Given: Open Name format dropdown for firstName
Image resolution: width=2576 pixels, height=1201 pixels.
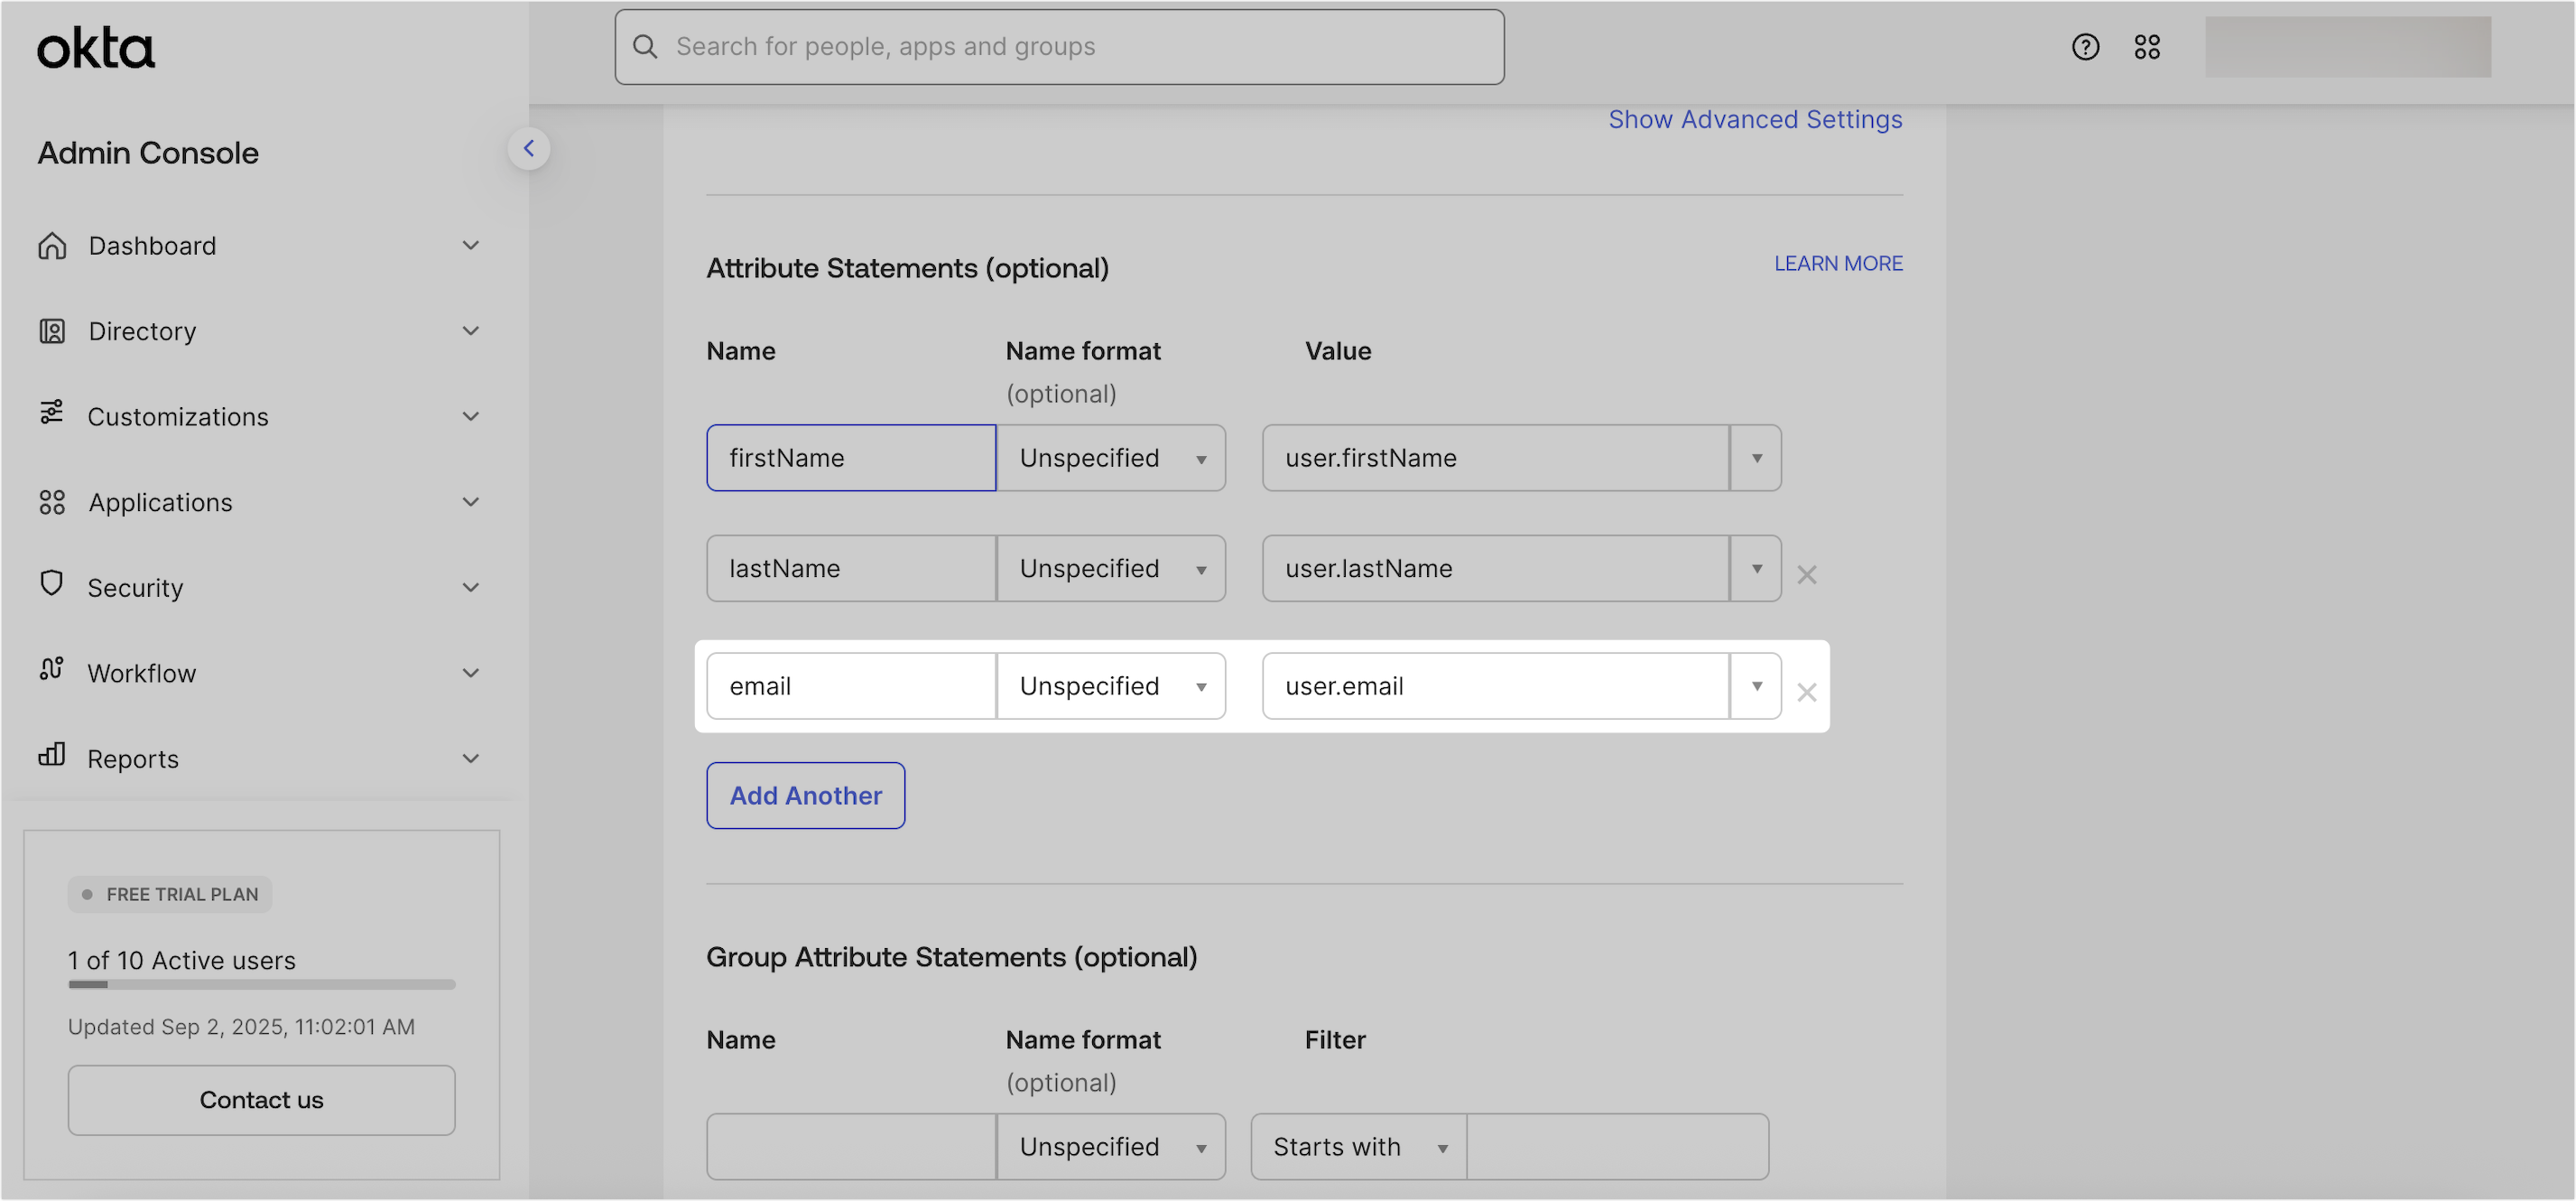Looking at the screenshot, I should tap(1111, 459).
